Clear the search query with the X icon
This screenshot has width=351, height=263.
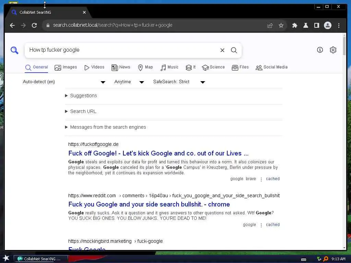tap(222, 50)
